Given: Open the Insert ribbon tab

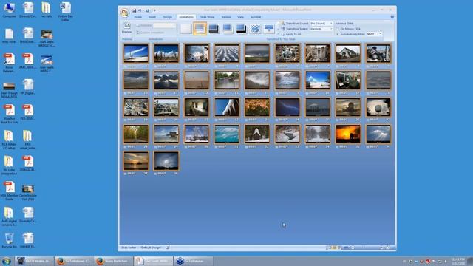Looking at the screenshot, I should coord(152,17).
